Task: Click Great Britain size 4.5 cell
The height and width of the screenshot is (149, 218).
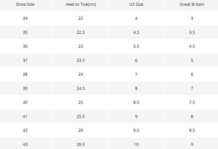Action: pyautogui.click(x=192, y=46)
